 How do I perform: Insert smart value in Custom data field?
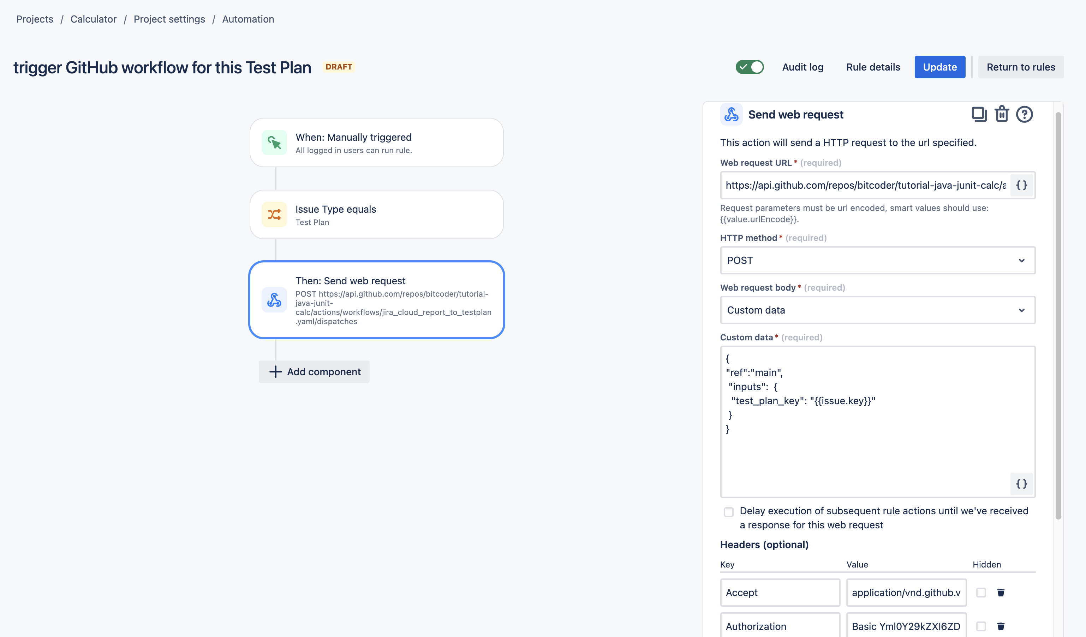click(x=1021, y=484)
